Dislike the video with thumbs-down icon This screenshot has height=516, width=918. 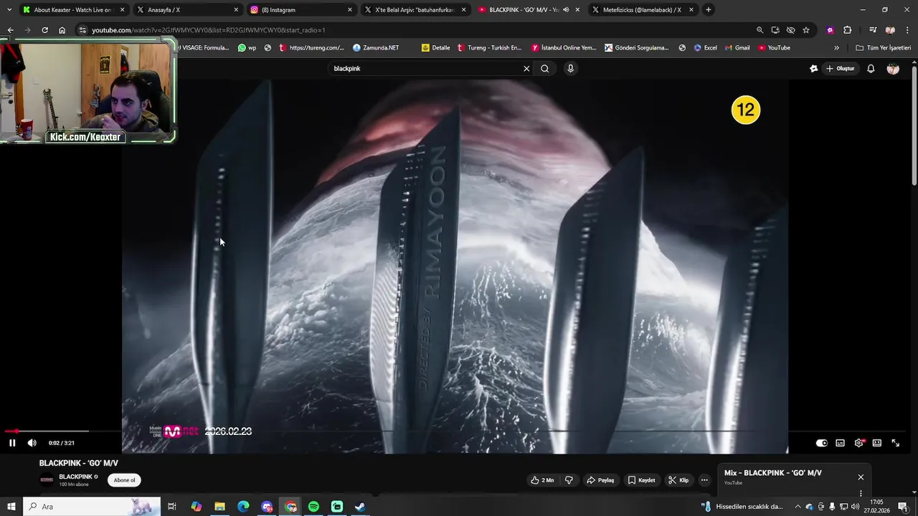pyautogui.click(x=569, y=480)
